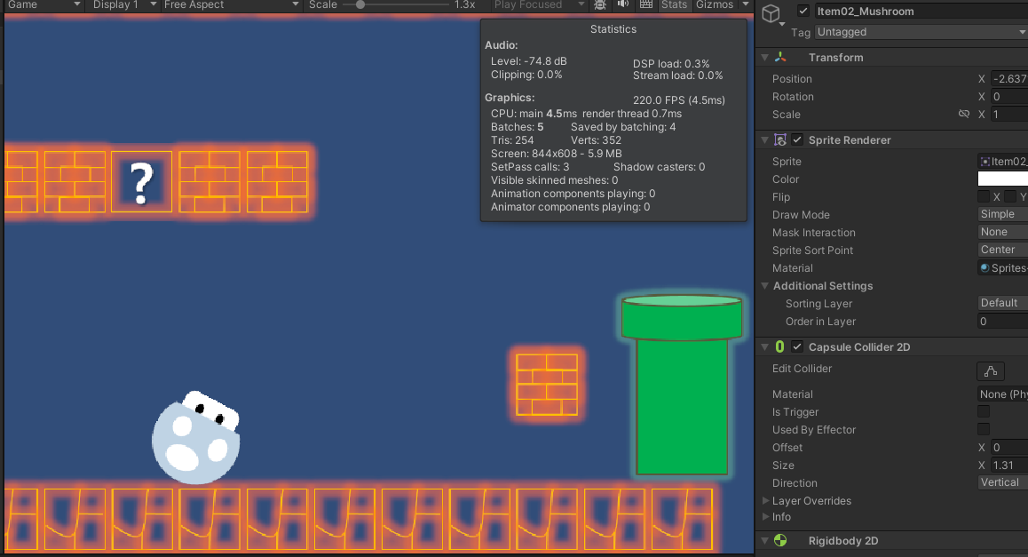Enable Flip X checkbox
This screenshot has height=557, width=1028.
pyautogui.click(x=984, y=197)
